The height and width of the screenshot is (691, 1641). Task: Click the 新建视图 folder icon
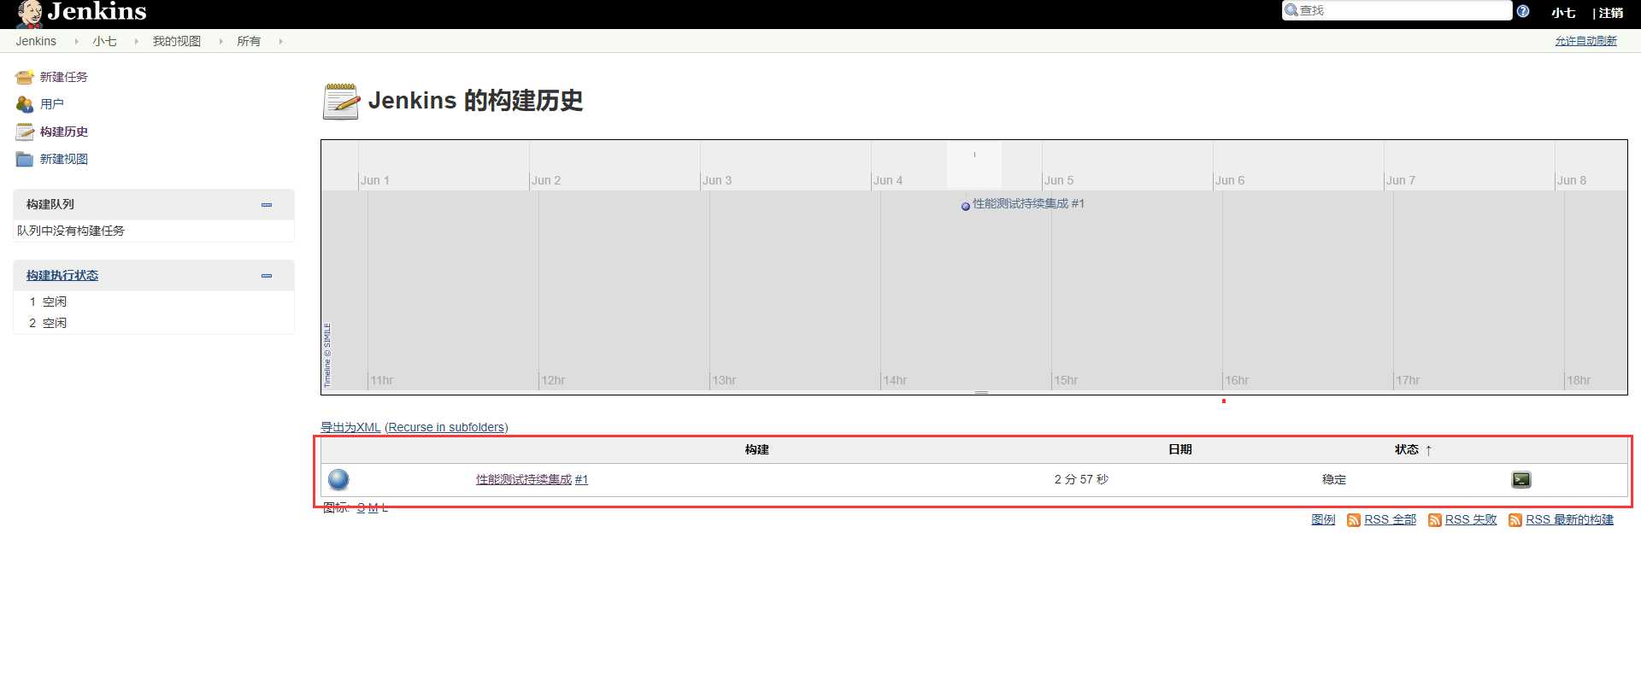[24, 159]
